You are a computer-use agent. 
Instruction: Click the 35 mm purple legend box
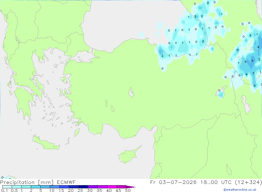coord(102,187)
